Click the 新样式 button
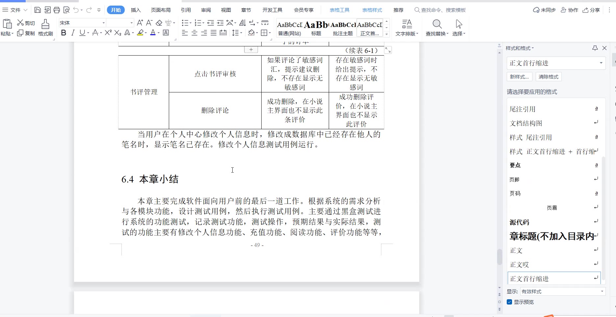The image size is (616, 317). 519,77
